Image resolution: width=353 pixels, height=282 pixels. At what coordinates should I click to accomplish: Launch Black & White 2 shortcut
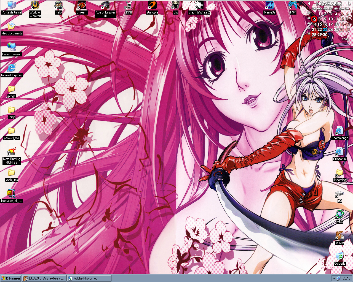click(199, 7)
